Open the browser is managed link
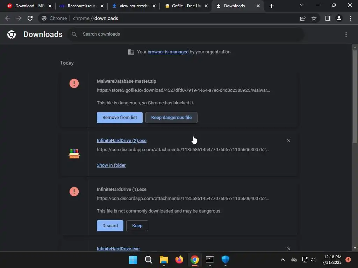 [168, 52]
